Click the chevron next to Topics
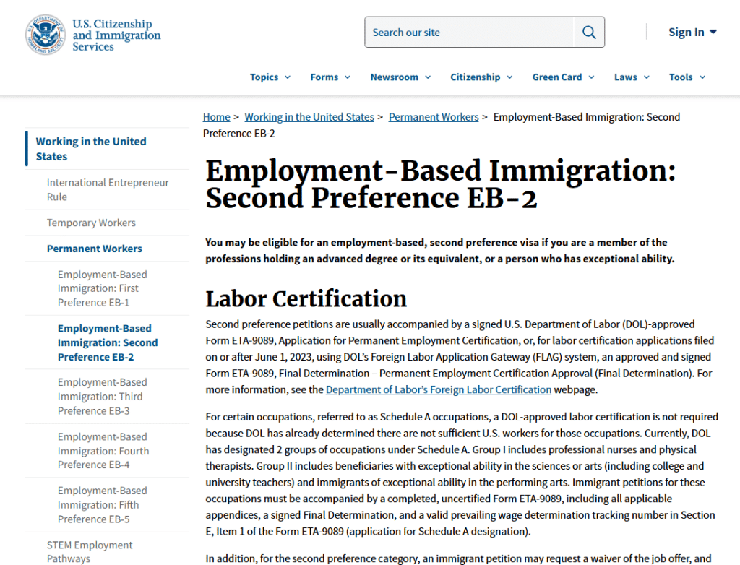740x565 pixels. (288, 77)
